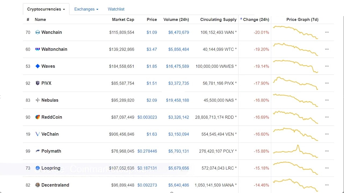Click the Nebulas coin logo icon

pos(38,100)
